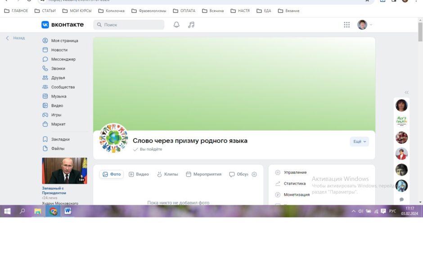Open the notifications bell icon

coord(176,25)
